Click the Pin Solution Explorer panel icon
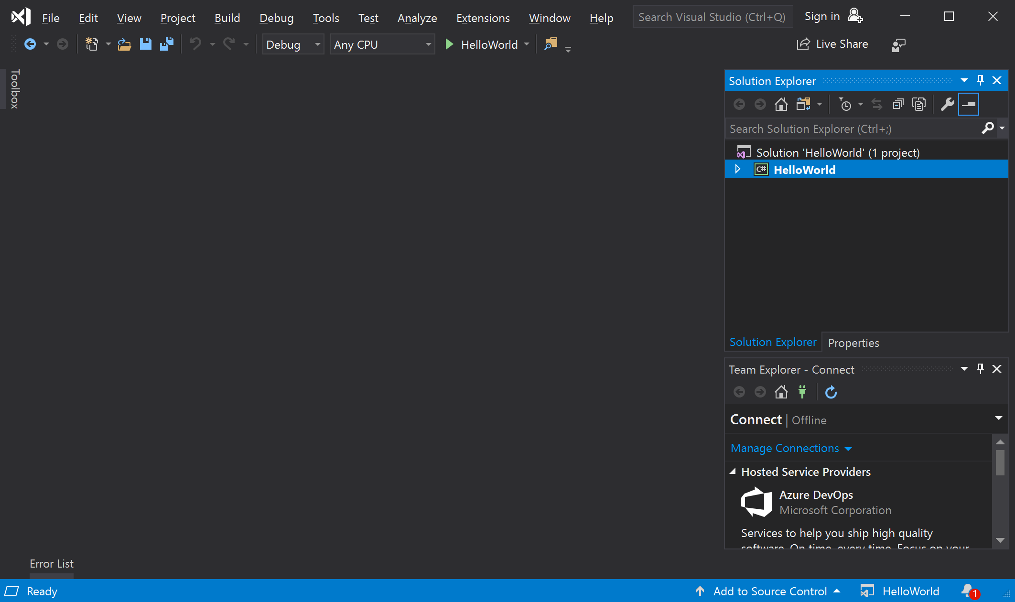 click(981, 79)
